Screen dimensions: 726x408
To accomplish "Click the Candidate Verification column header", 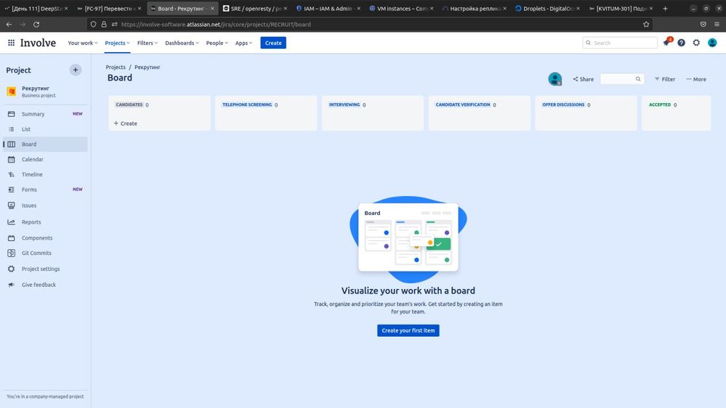I will click(462, 105).
